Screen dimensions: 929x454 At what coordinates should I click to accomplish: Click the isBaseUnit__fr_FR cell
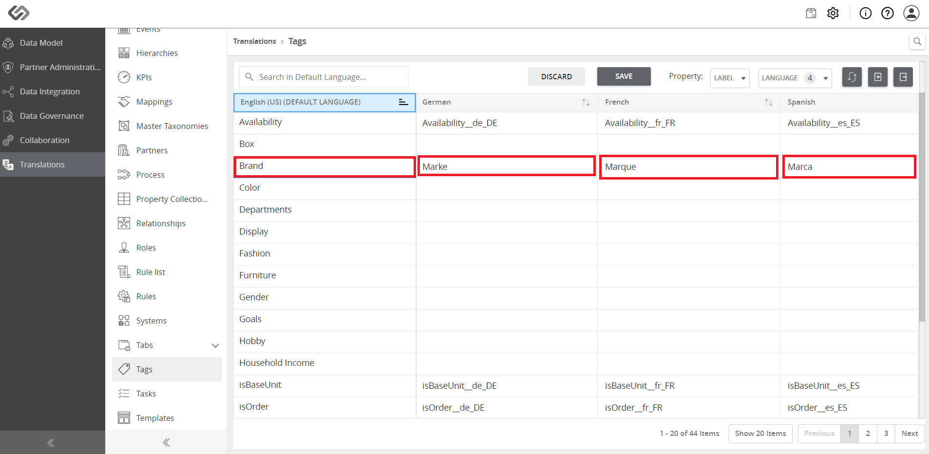tap(688, 386)
